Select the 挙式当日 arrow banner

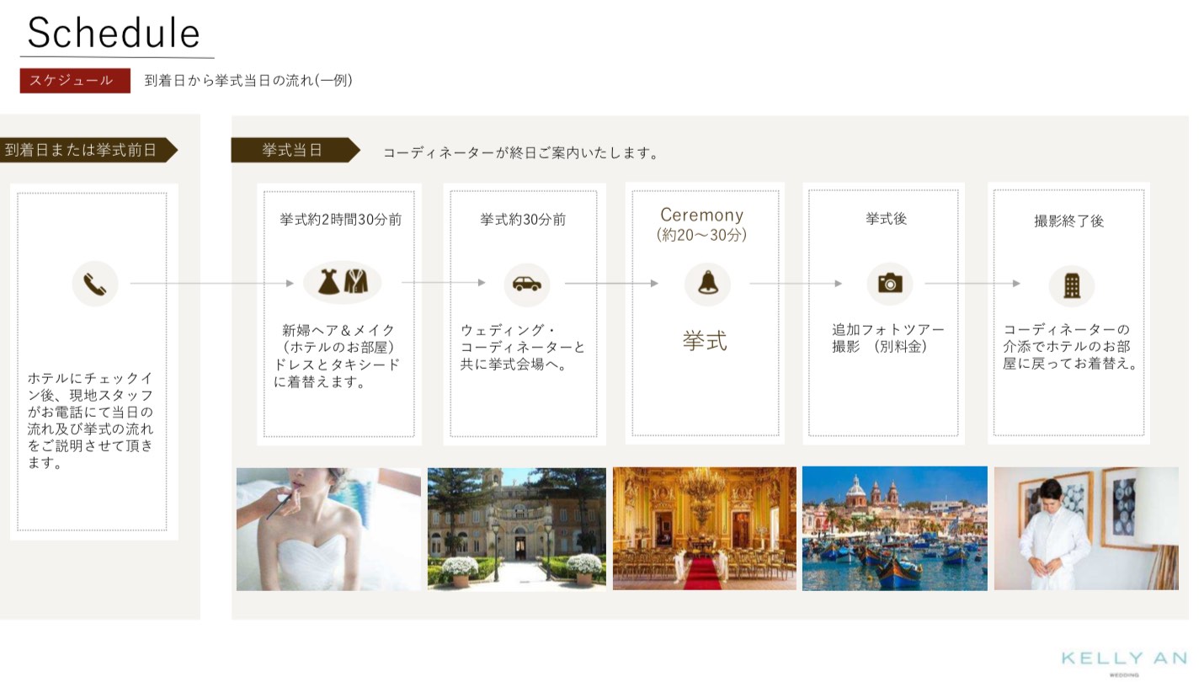[293, 150]
